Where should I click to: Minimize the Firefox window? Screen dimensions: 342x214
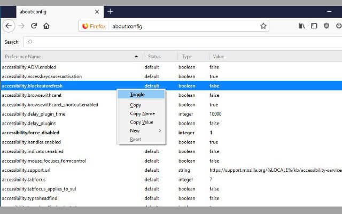329,11
